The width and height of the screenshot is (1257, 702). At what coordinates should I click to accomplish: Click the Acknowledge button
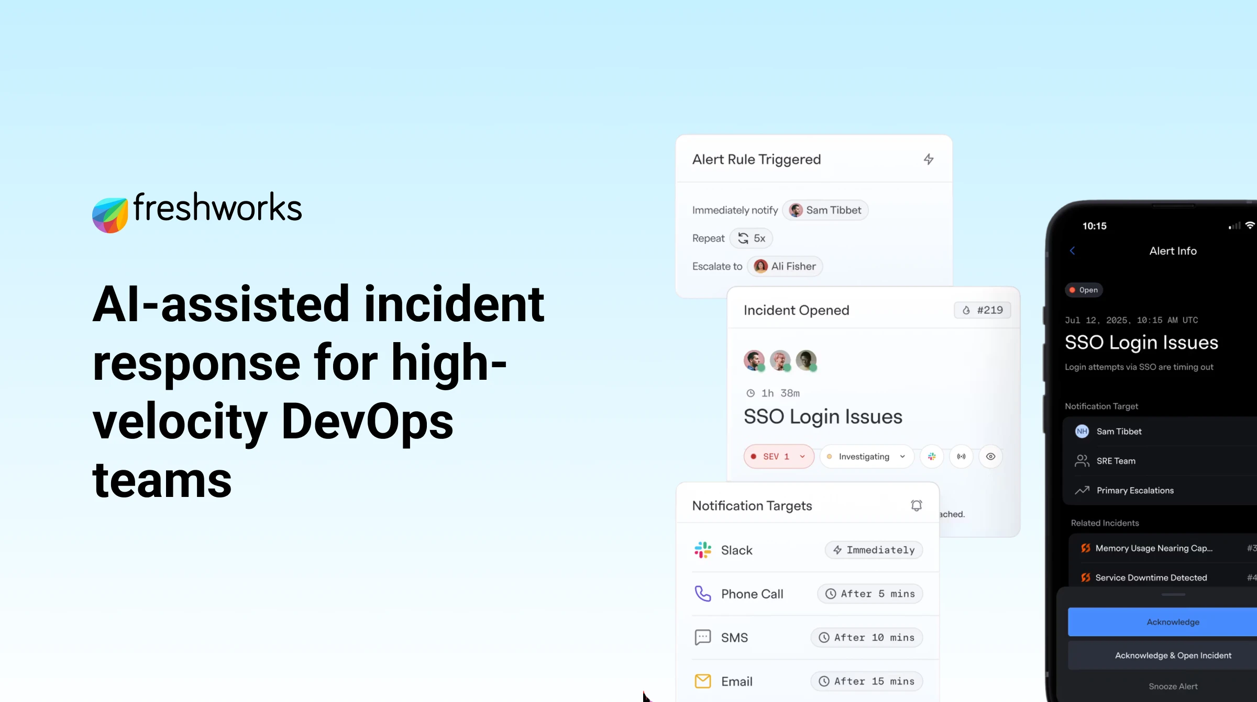(1163, 622)
